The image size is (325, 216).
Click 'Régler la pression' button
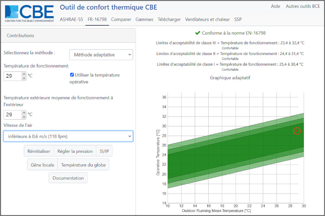pos(75,151)
